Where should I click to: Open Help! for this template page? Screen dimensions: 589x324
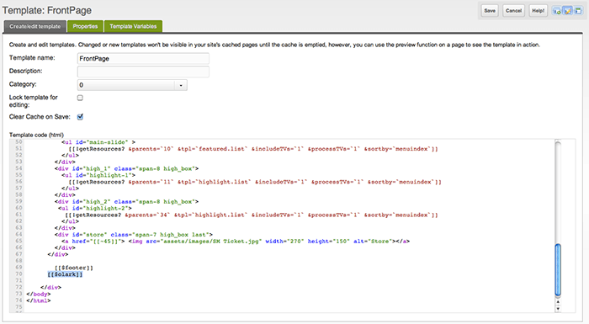click(x=538, y=11)
